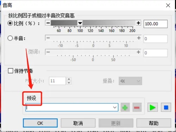The image size is (176, 132).
Task: Select the 半音 radio button
Action: tap(10, 38)
